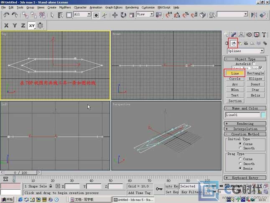
Task: Toggle the 2.5D Snap tool
Action: (169, 15)
